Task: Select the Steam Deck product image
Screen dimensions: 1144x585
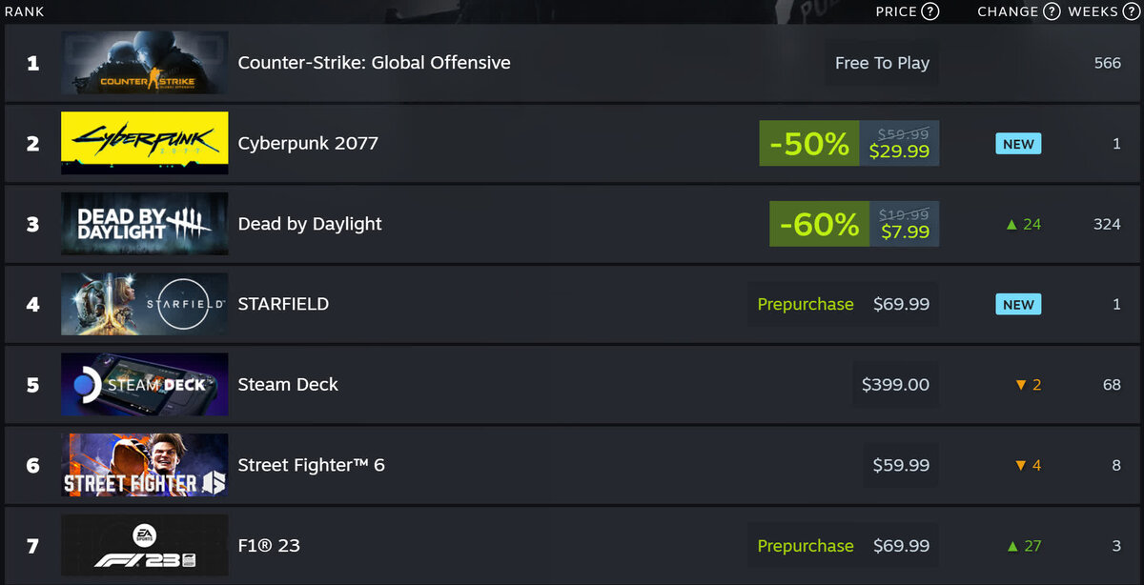Action: pyautogui.click(x=145, y=385)
